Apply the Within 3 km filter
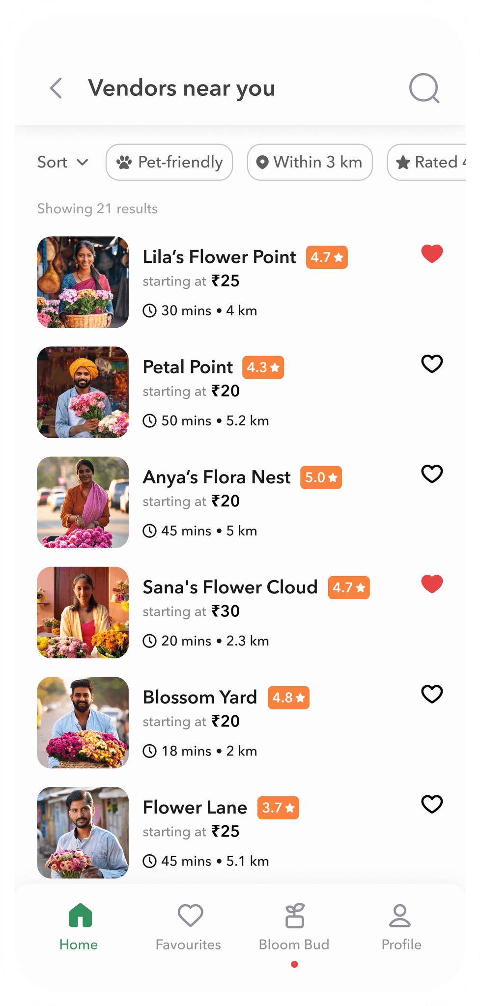This screenshot has height=1006, width=480. point(310,162)
